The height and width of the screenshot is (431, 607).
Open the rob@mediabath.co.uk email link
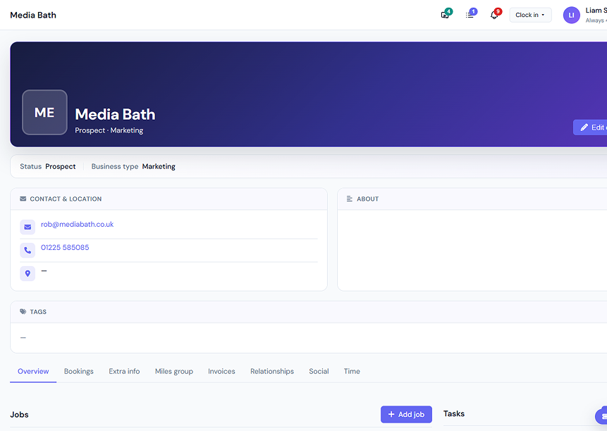77,225
